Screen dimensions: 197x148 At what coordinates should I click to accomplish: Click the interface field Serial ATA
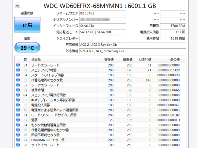[103, 26]
